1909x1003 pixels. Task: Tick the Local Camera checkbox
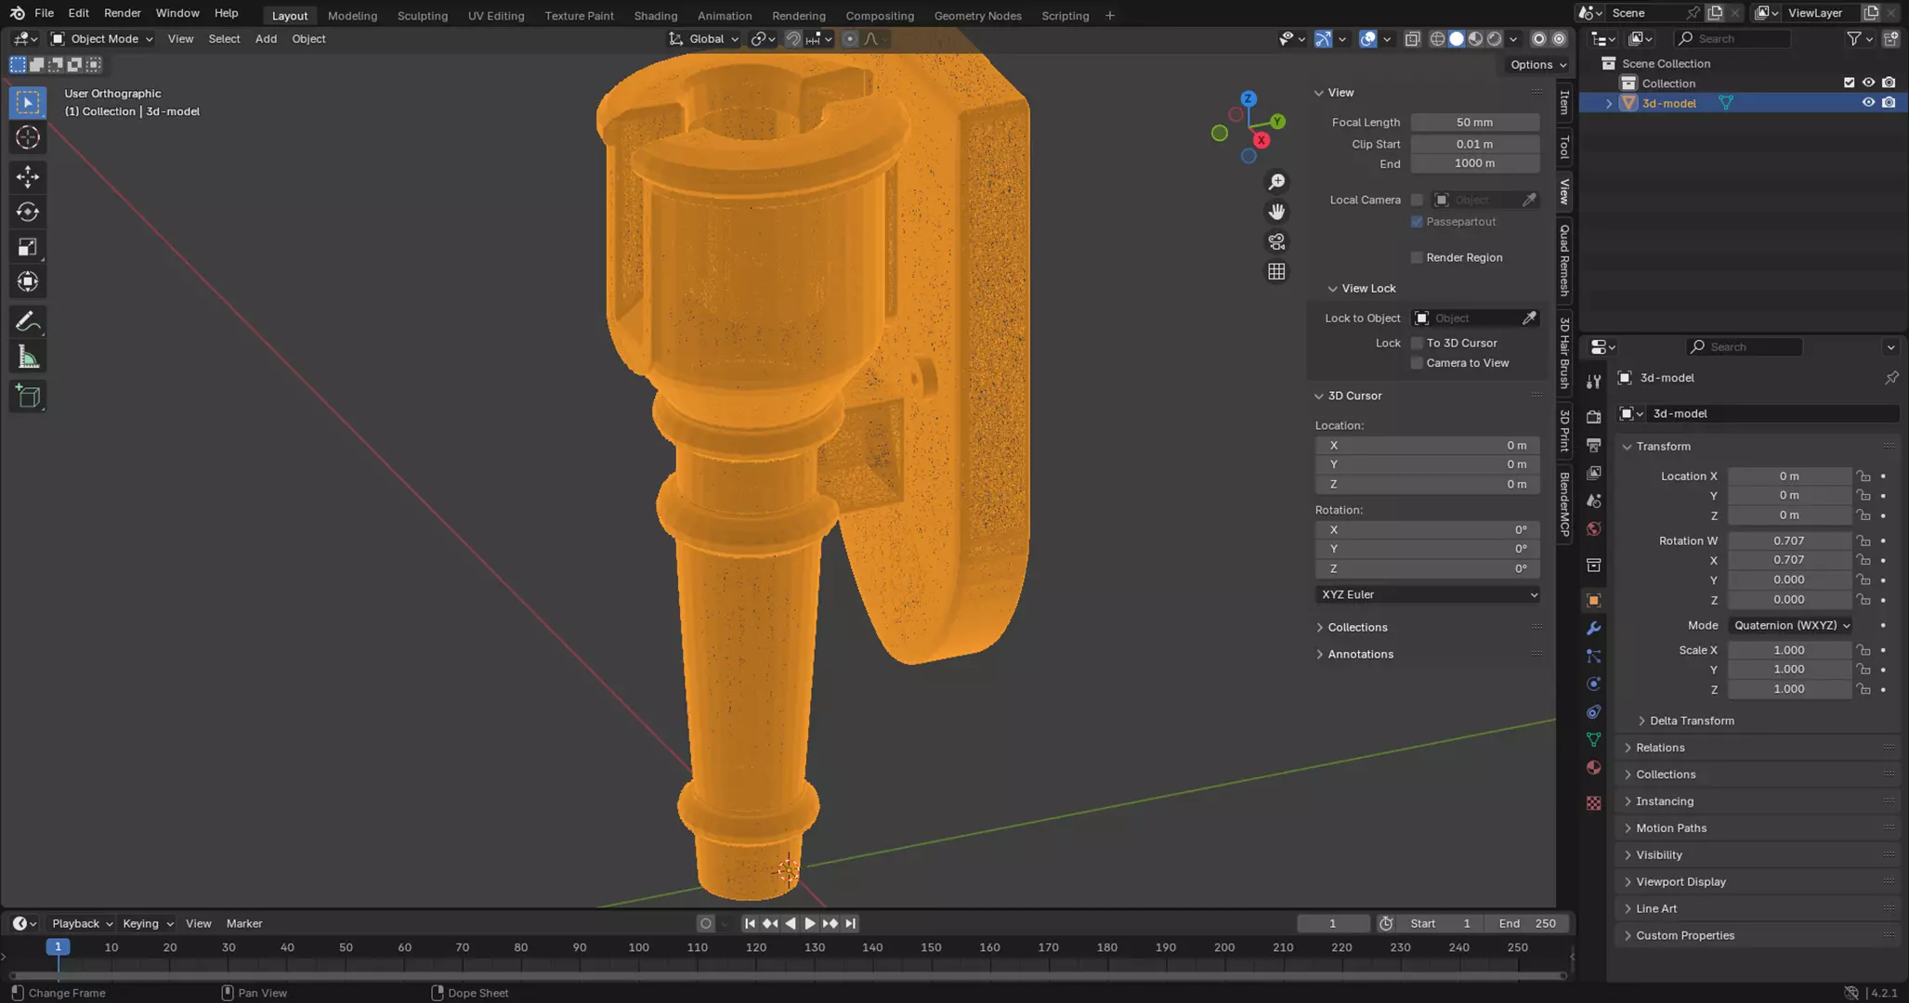point(1417,200)
